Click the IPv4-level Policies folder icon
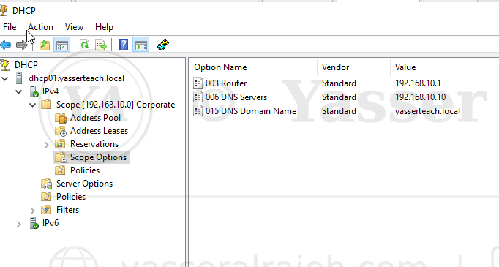This screenshot has height=267, width=499. pos(46,197)
